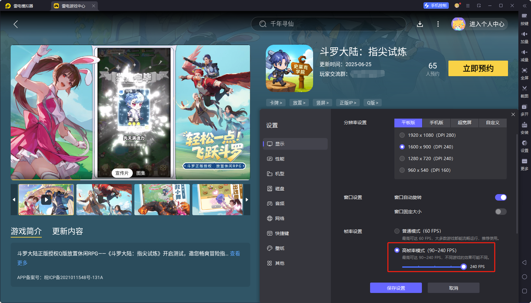Select resolution 1280 x 720 (DPI 240)
531x303 pixels.
(x=402, y=158)
